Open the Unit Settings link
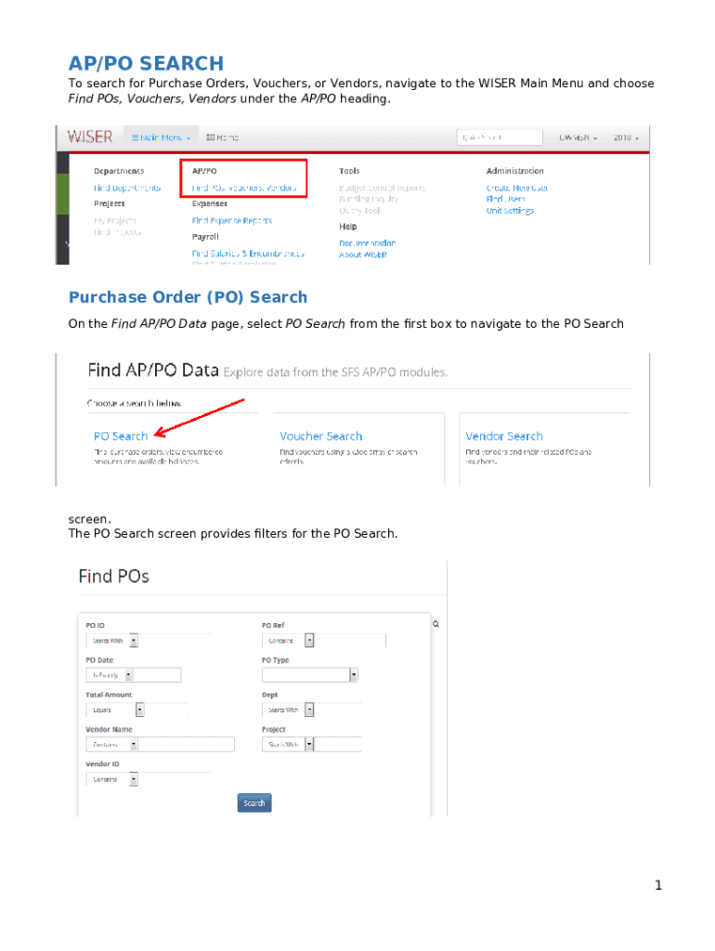Viewport: 715px width, 951px height. pyautogui.click(x=510, y=211)
